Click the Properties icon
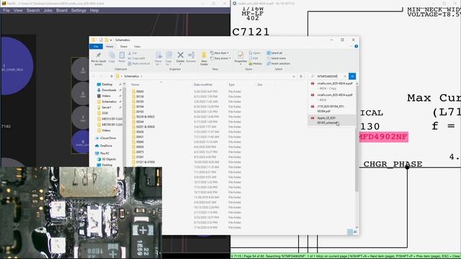 (240, 55)
